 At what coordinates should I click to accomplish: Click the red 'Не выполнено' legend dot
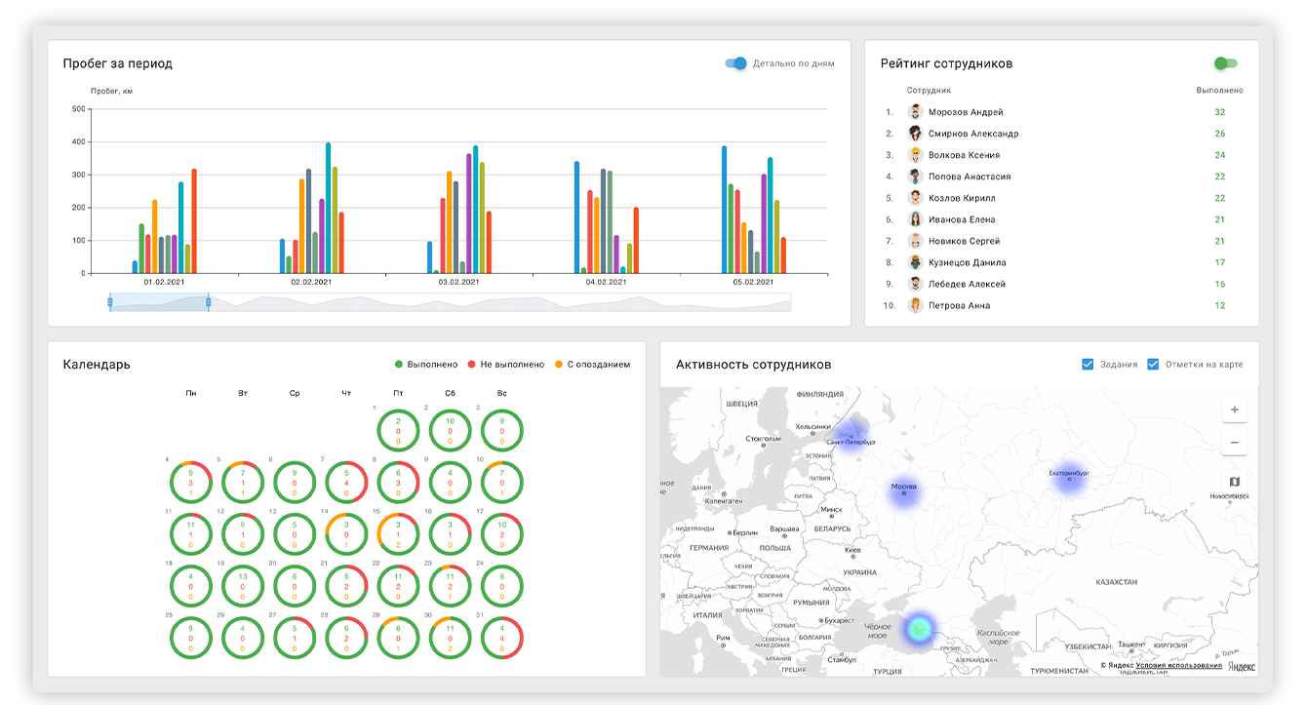tap(472, 365)
